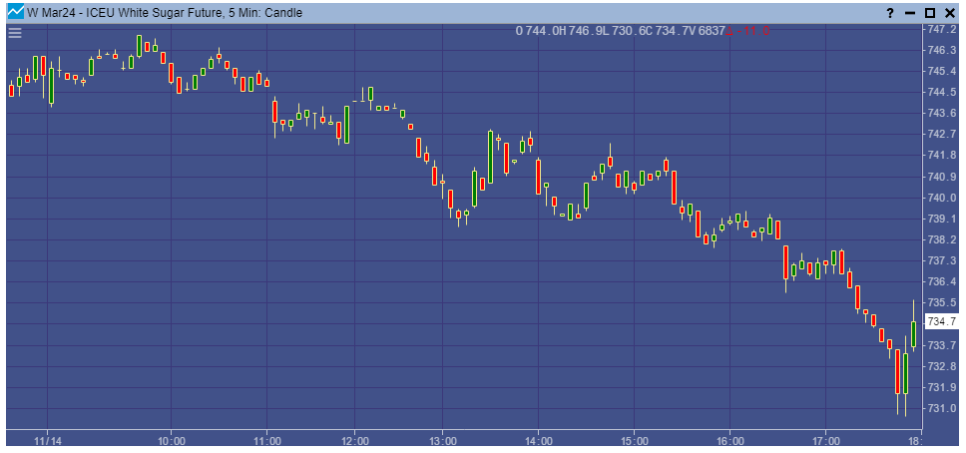Click the red delta -11.0 change value
Viewport: 966px width, 453px height.
point(747,32)
